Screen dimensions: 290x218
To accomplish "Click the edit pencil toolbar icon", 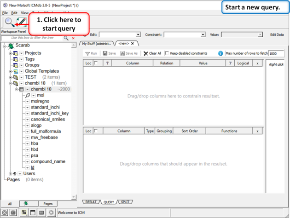I will (21, 22).
